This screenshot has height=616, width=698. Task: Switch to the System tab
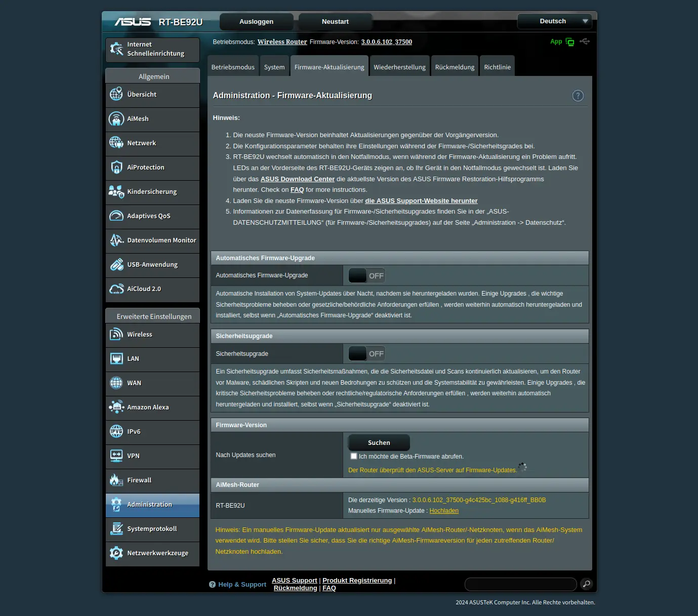coord(274,67)
